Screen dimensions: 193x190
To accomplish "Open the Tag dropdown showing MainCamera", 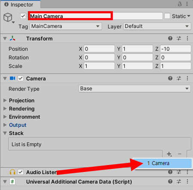I will [66, 26].
